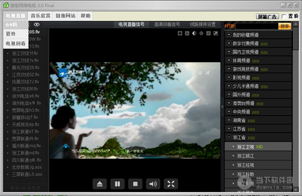
Task: Stop the video playback
Action: click(135, 184)
